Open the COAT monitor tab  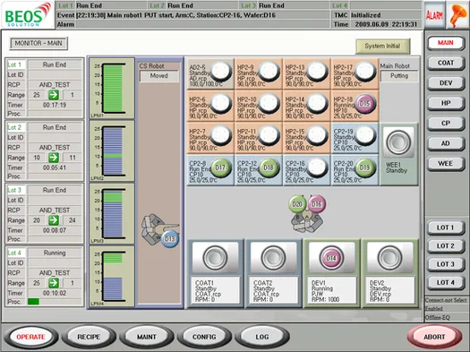pos(446,63)
